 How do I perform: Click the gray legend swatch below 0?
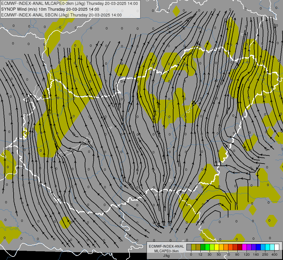189,247
